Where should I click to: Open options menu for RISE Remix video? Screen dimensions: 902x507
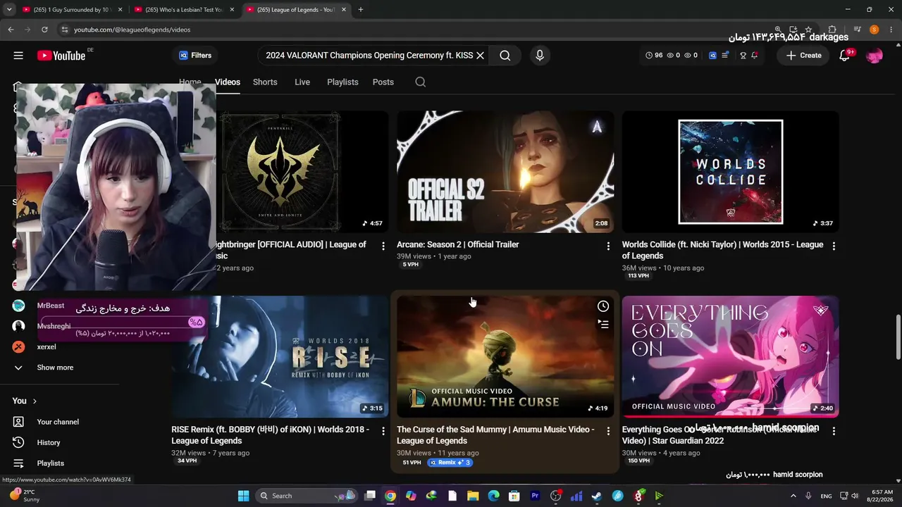point(383,431)
